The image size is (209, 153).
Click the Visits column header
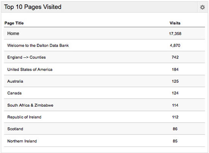pyautogui.click(x=175, y=23)
